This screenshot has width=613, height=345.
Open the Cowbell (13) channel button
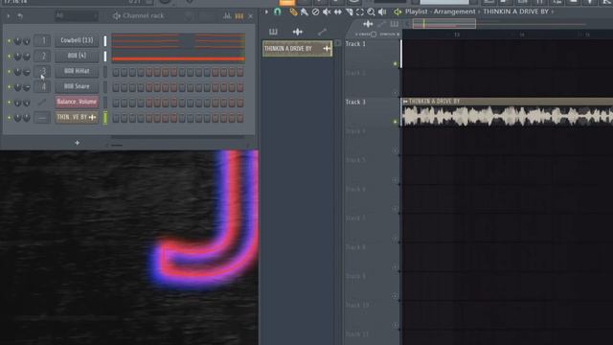point(77,40)
